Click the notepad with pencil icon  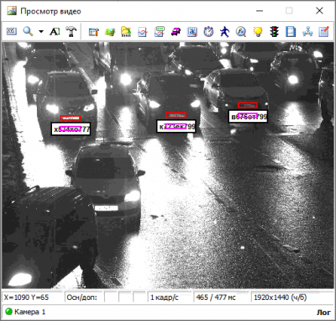pyautogui.click(x=323, y=32)
